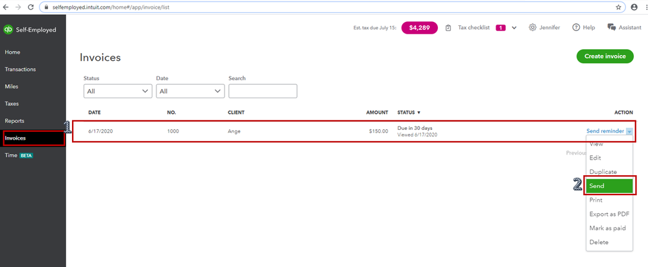Click the browser back arrow
This screenshot has width=648, height=267.
click(x=6, y=6)
